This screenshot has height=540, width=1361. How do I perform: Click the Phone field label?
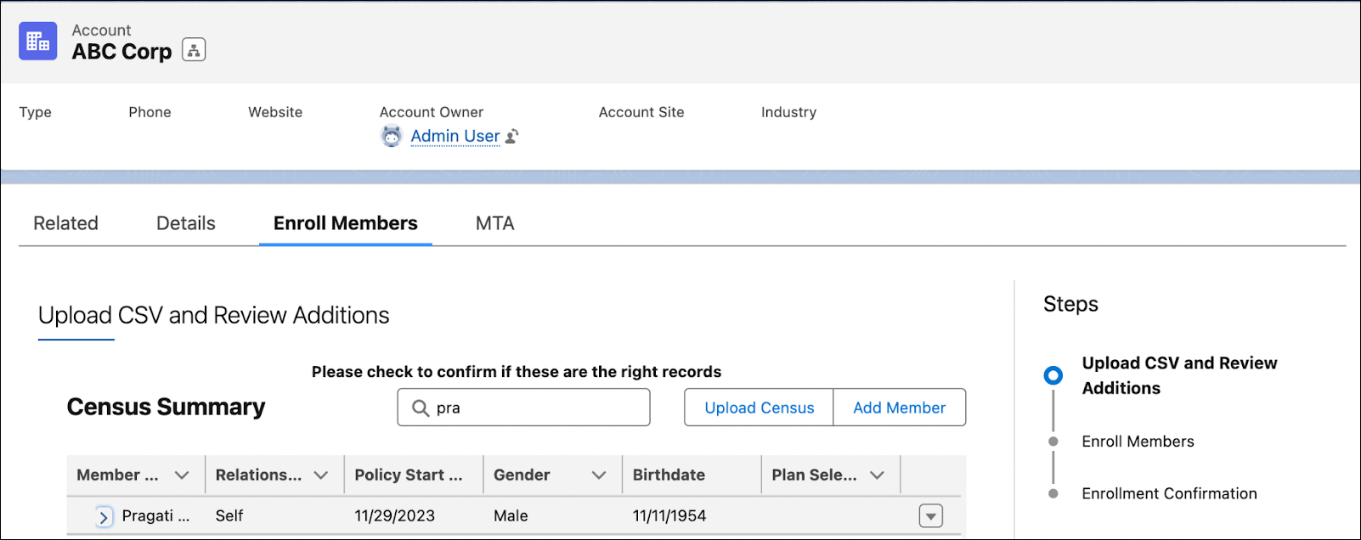(x=150, y=112)
